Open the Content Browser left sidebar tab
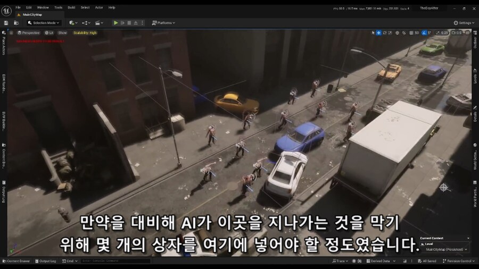This screenshot has height=269, width=479. (x=4, y=156)
